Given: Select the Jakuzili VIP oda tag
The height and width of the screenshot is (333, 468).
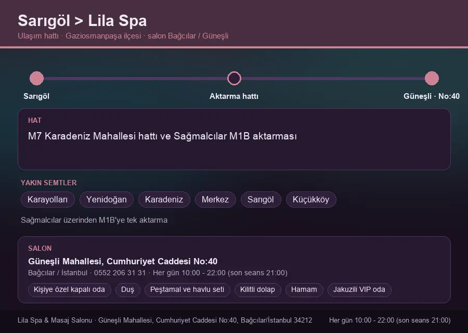Looking at the screenshot, I should click(x=359, y=290).
